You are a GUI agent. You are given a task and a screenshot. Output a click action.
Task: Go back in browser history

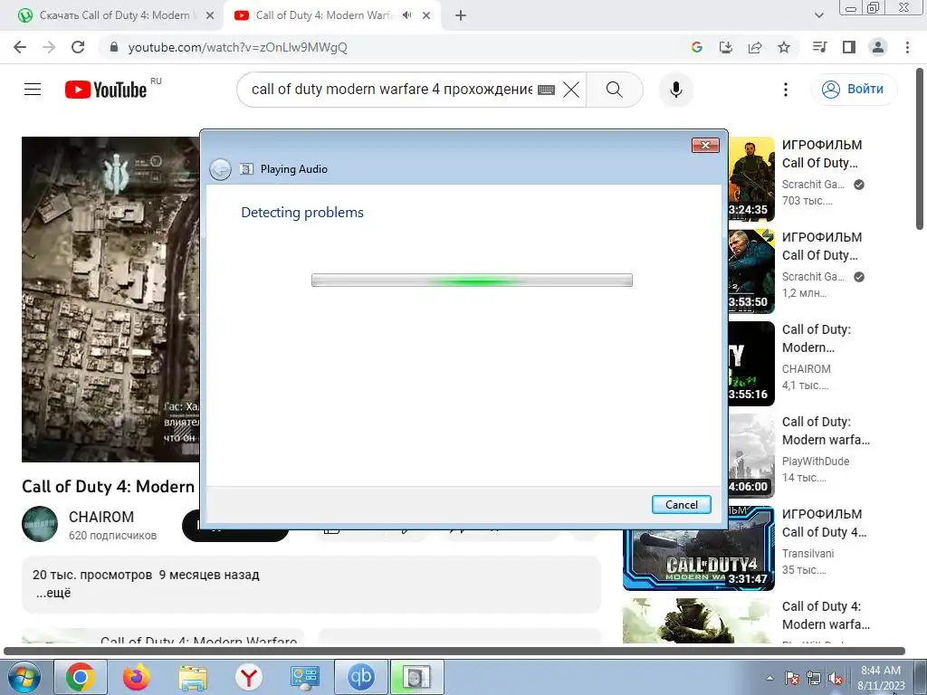(20, 47)
